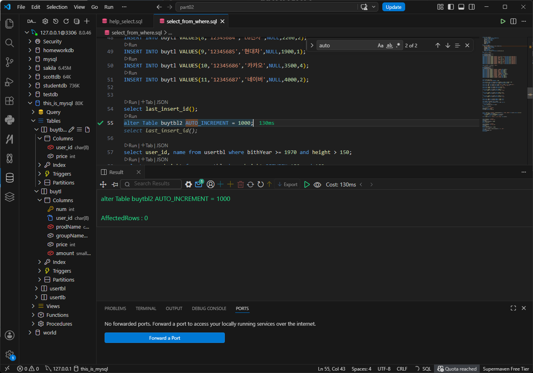Pin the result panel

[115, 184]
